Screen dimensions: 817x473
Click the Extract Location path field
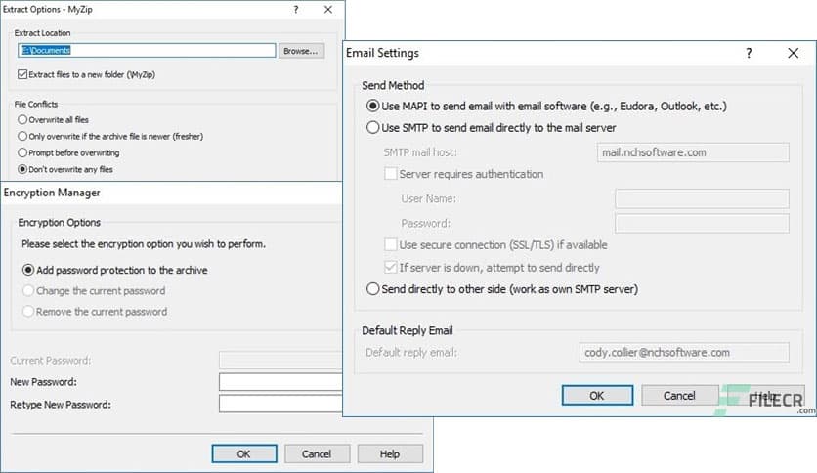147,50
